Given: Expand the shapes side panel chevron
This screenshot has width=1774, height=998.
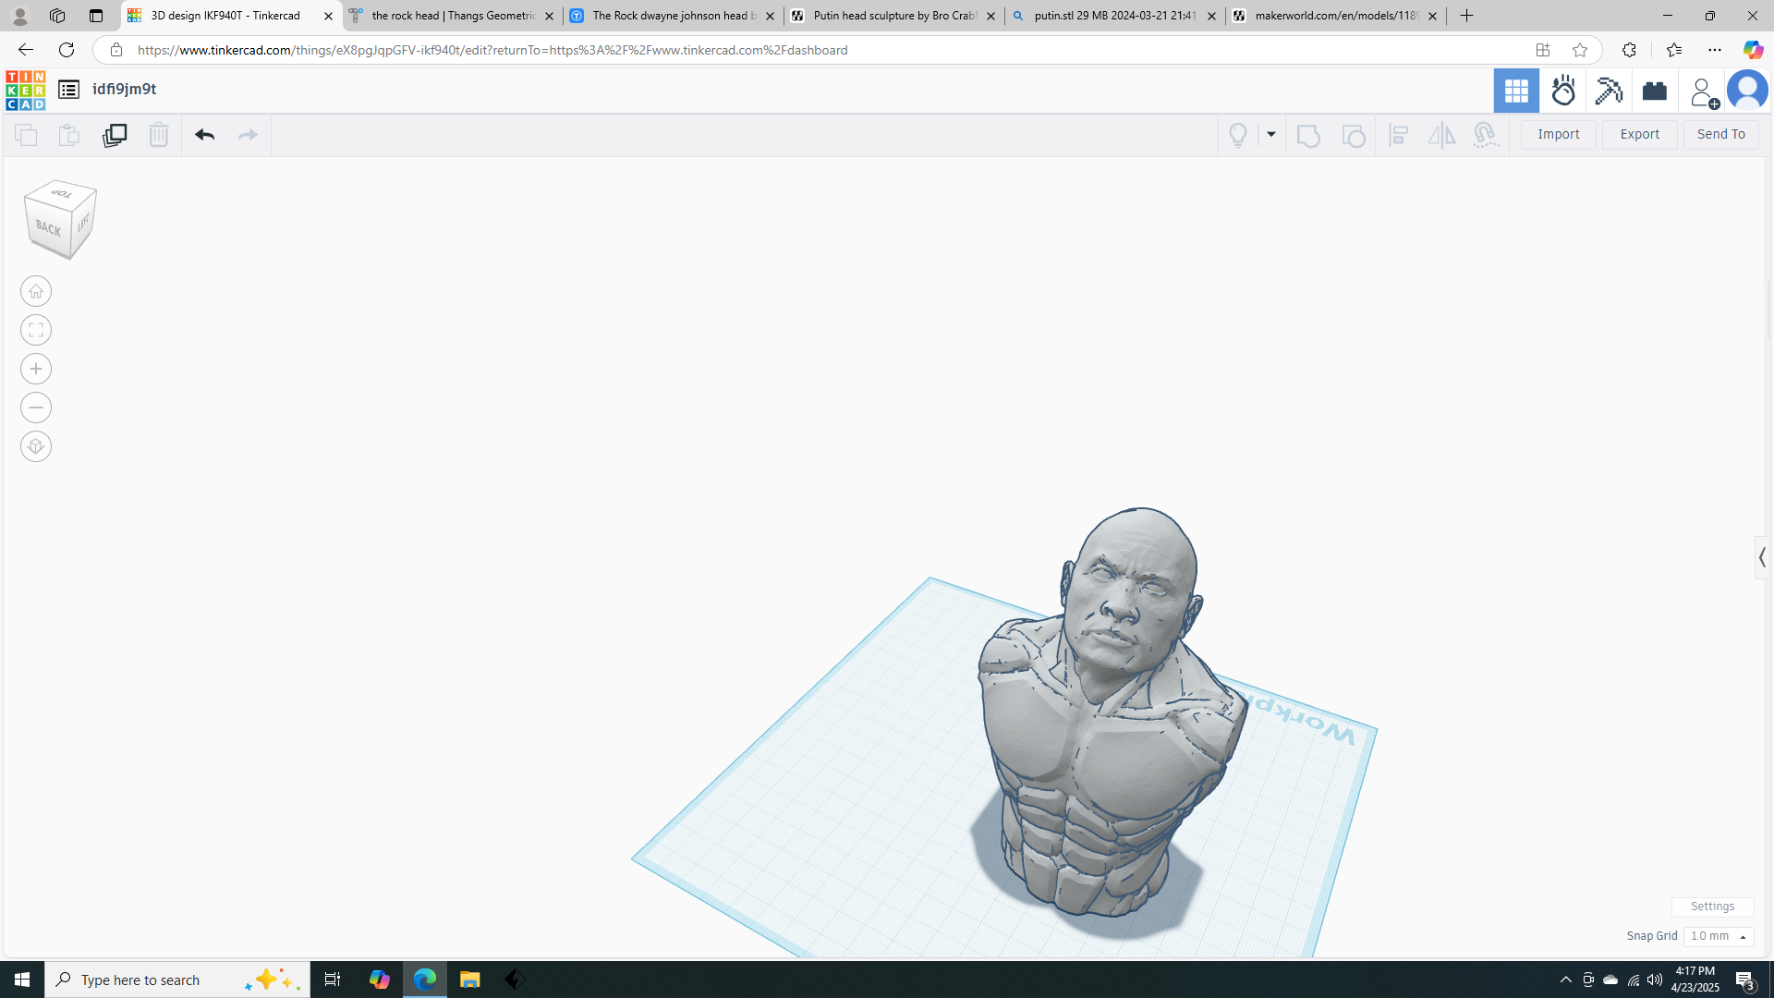Looking at the screenshot, I should tap(1763, 557).
